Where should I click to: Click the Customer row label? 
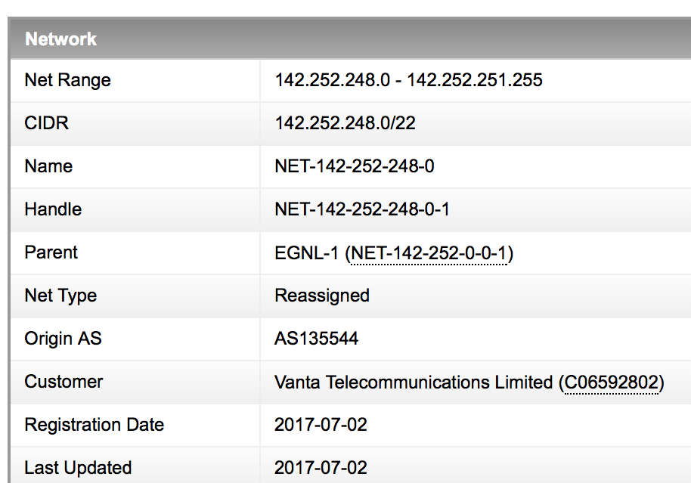pos(64,382)
